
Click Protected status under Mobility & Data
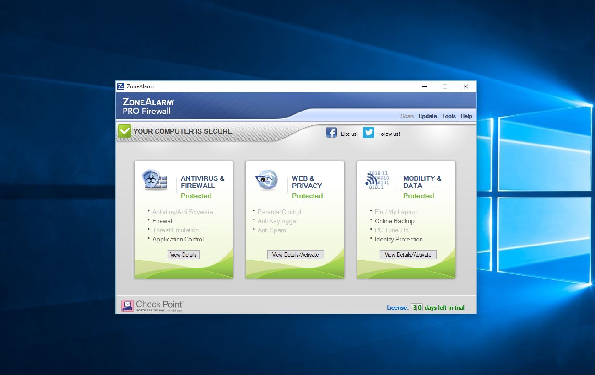coord(419,196)
